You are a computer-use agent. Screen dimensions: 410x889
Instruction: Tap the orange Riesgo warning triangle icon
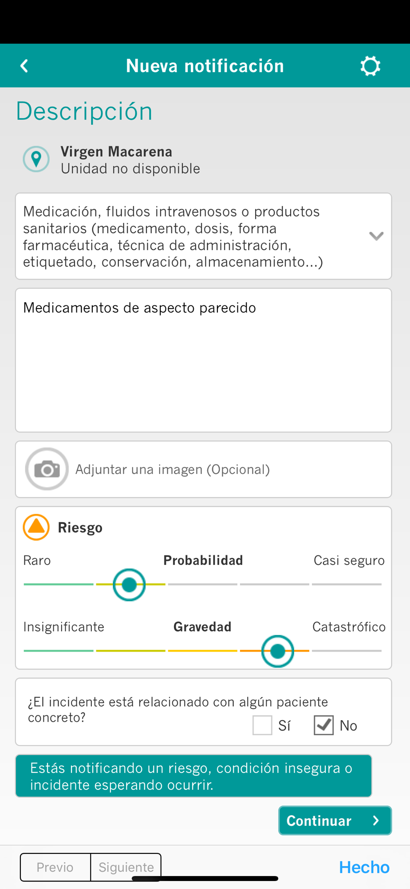(36, 527)
